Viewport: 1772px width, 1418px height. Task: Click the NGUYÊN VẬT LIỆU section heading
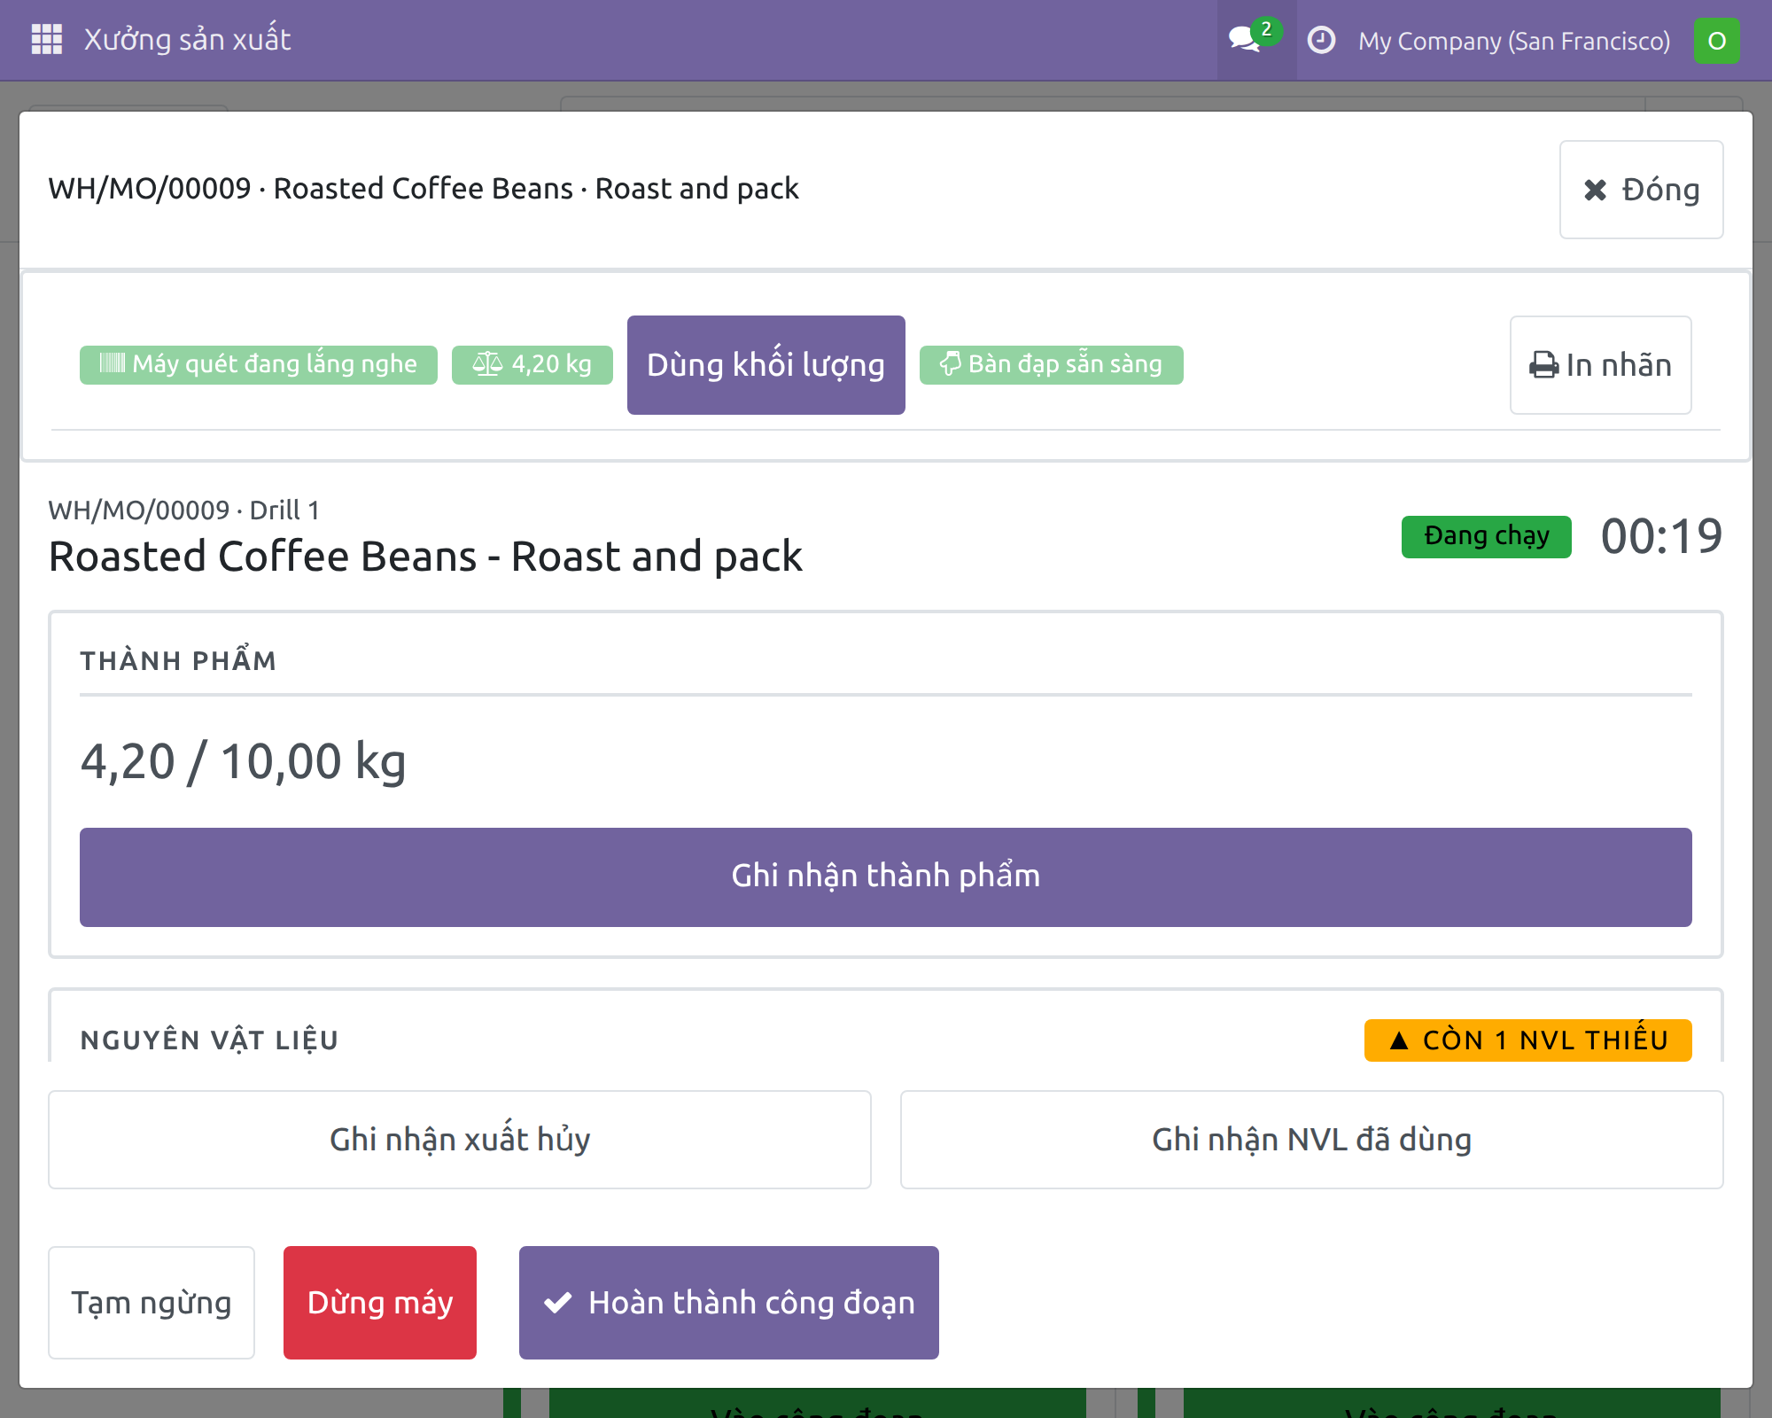tap(210, 1040)
